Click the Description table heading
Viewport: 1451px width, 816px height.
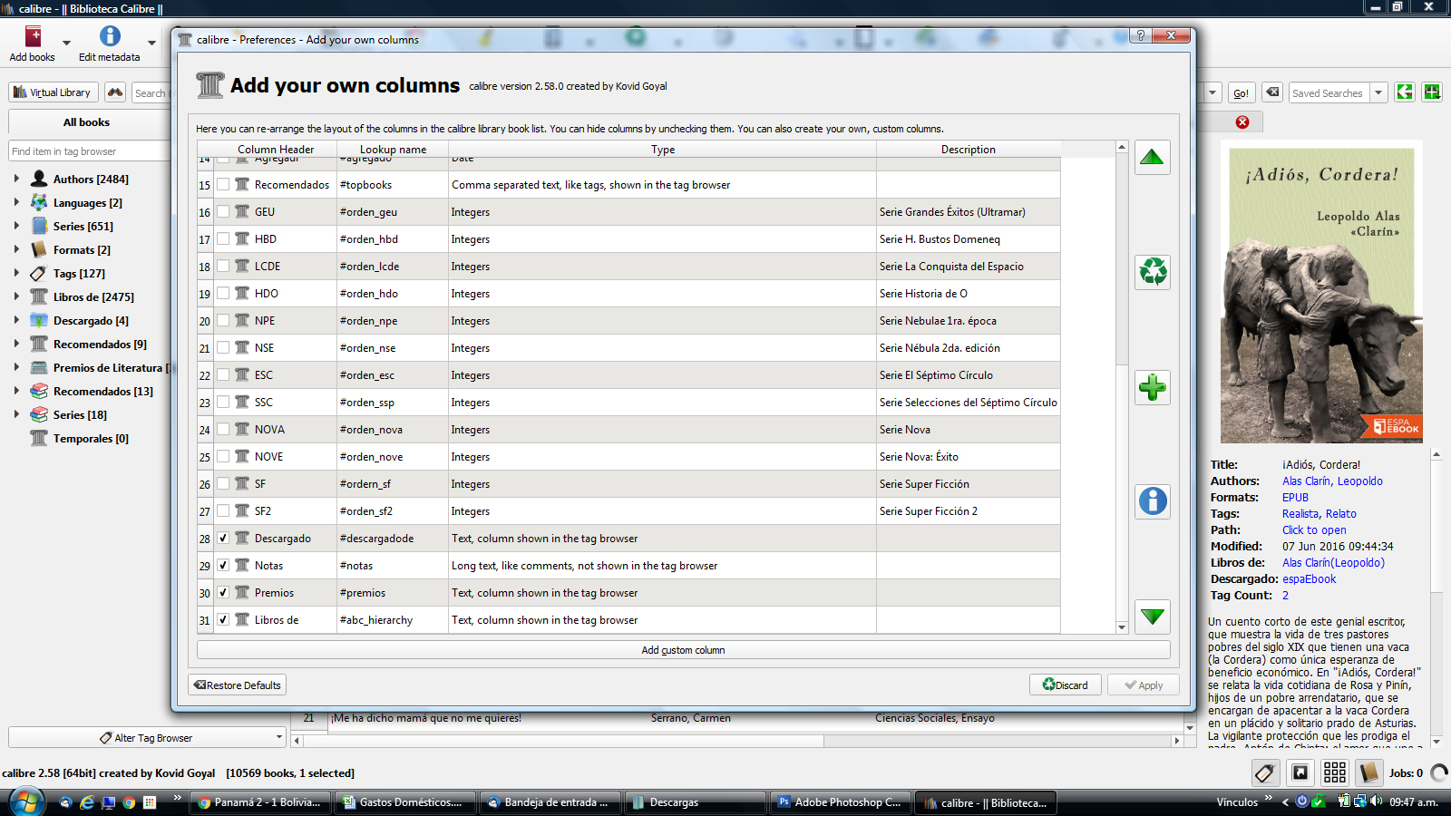click(968, 150)
